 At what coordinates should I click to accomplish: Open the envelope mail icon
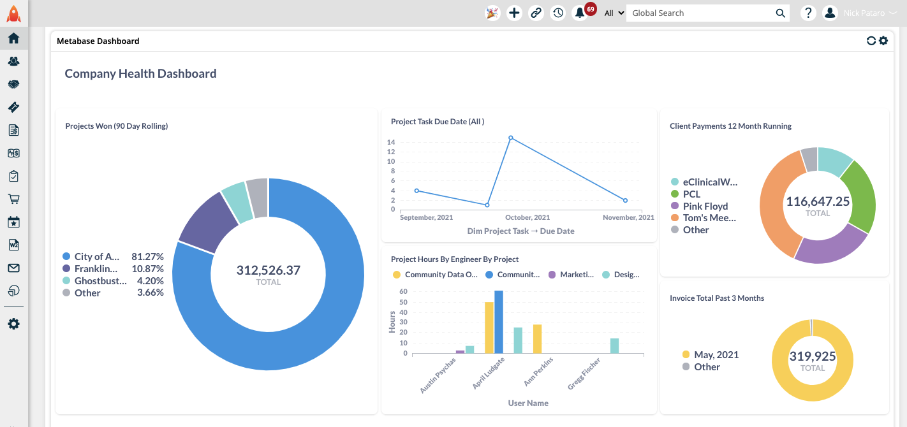(13, 268)
